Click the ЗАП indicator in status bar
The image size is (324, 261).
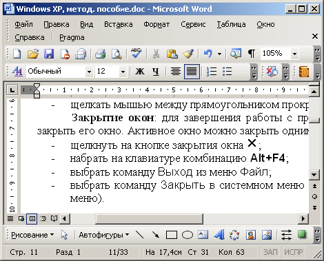(270, 252)
